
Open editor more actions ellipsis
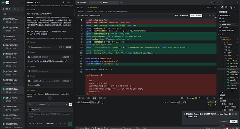click(x=215, y=8)
